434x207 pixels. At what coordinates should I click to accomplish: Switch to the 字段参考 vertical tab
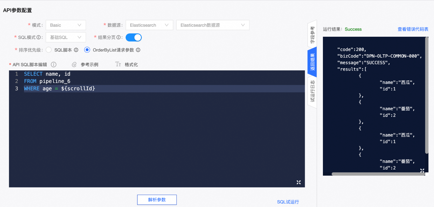[312, 35]
